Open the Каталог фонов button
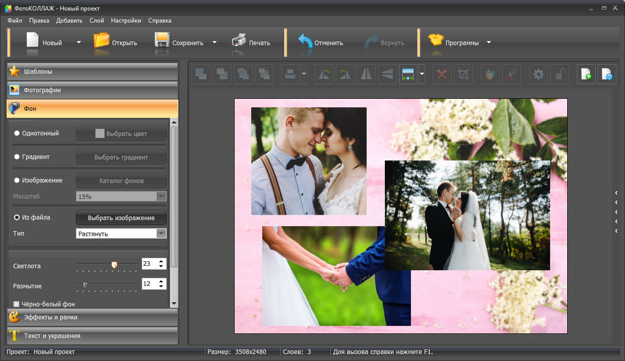Screen dimensions: 625x361 click(121, 180)
